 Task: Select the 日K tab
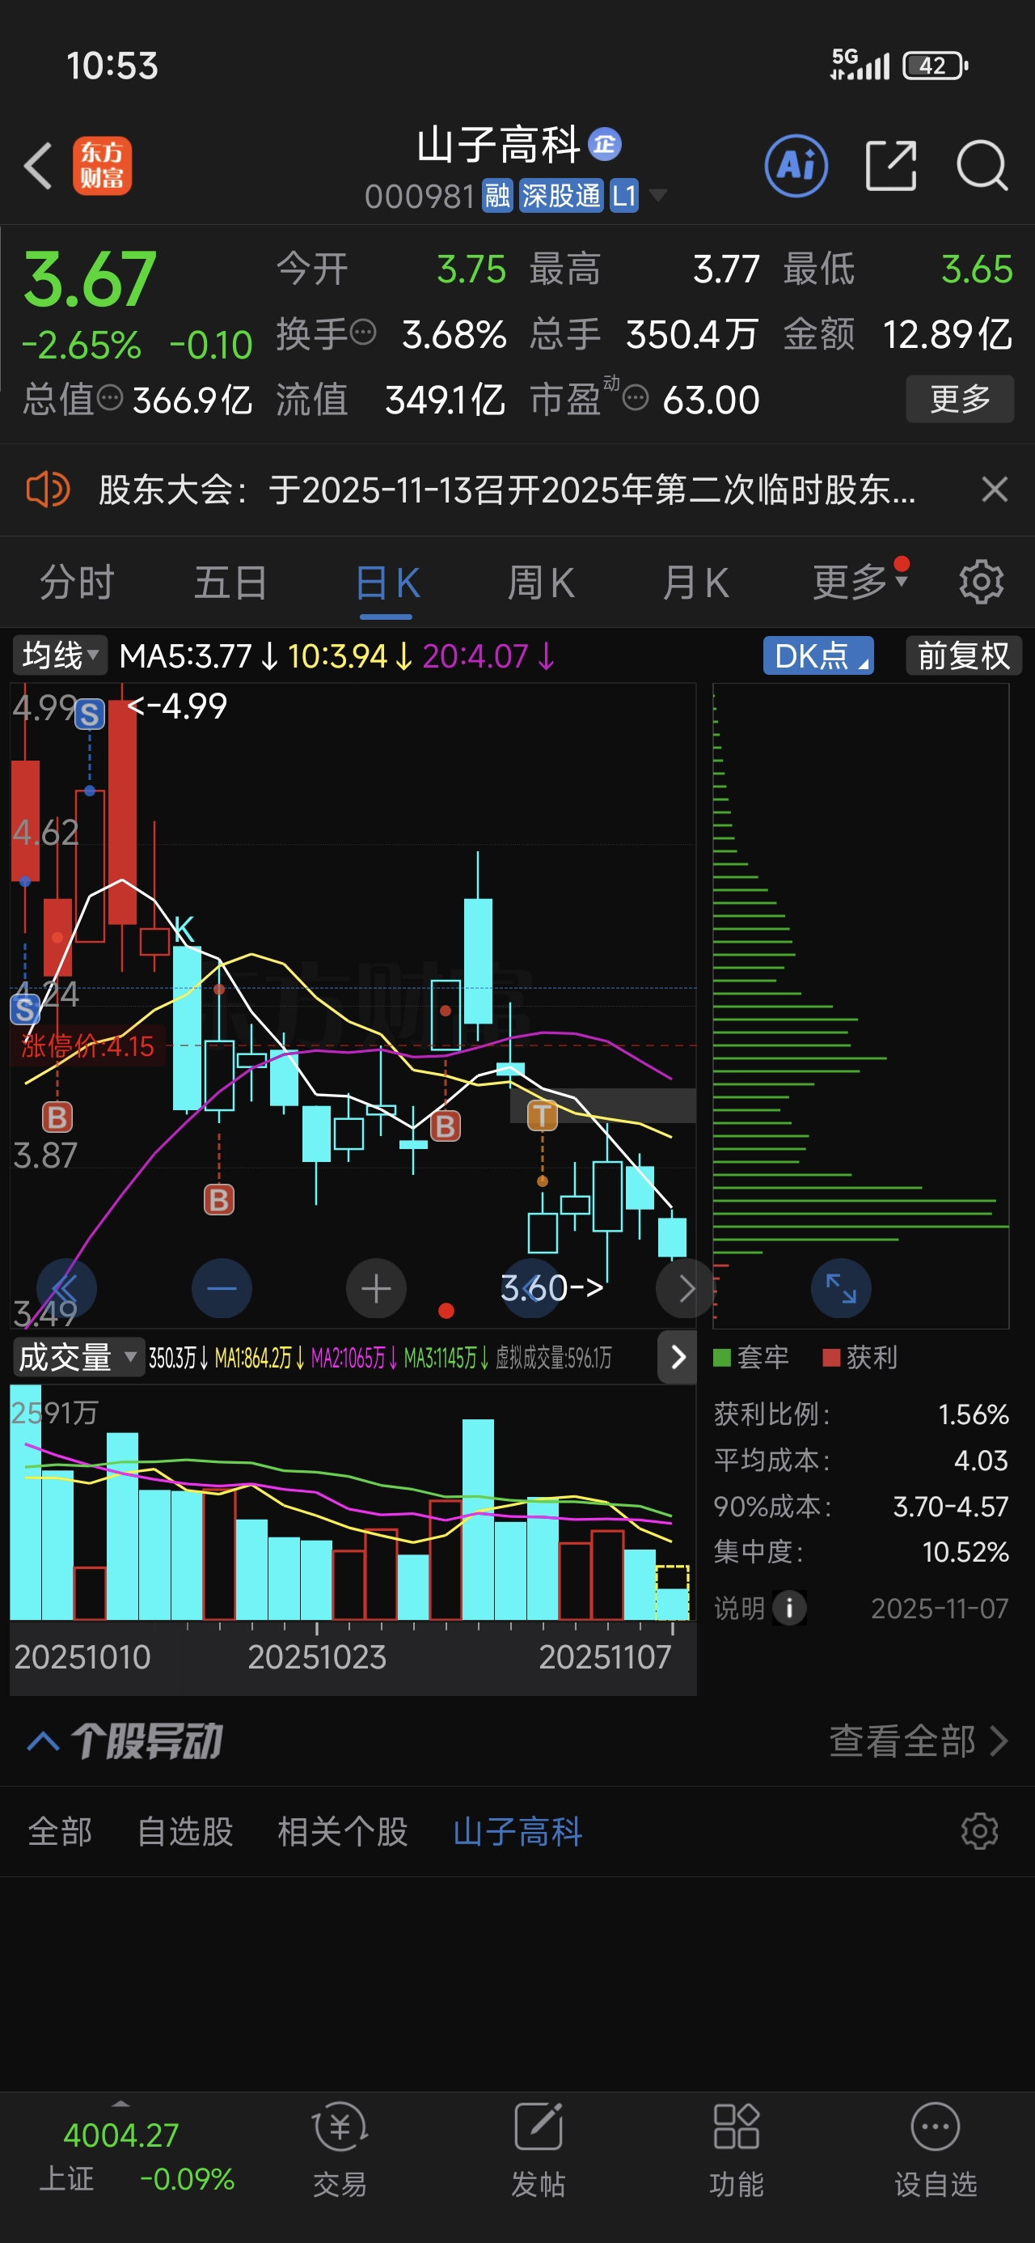click(387, 583)
